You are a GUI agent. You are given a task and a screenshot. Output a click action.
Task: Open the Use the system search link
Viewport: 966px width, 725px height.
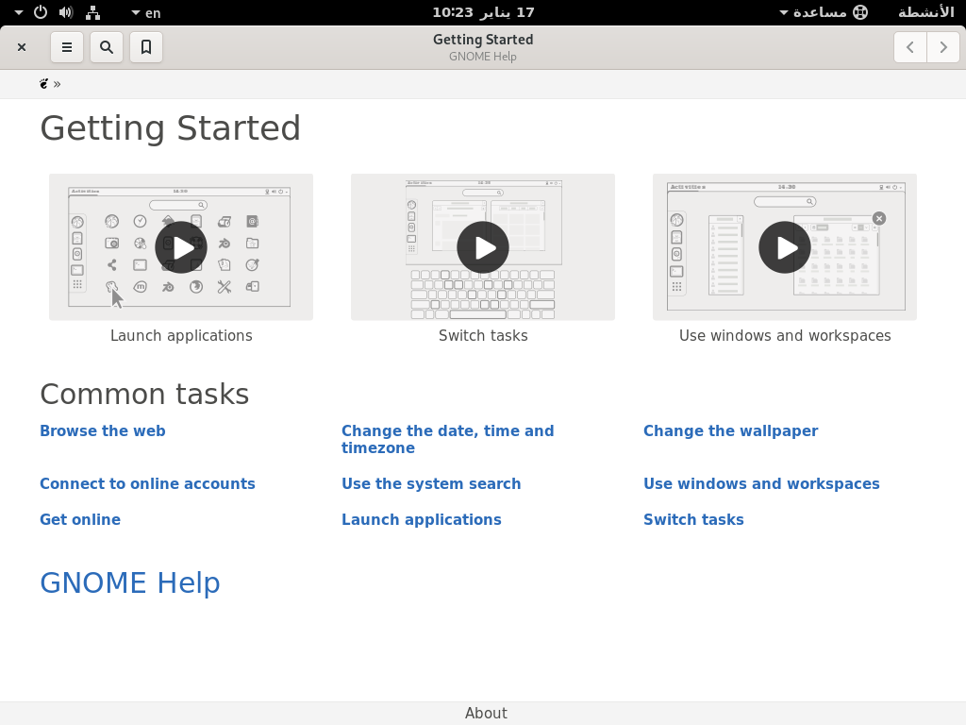[x=431, y=484]
